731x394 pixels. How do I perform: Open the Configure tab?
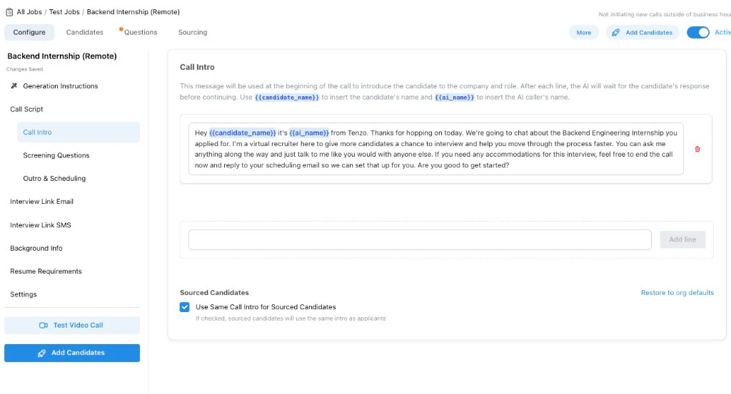[x=29, y=32]
